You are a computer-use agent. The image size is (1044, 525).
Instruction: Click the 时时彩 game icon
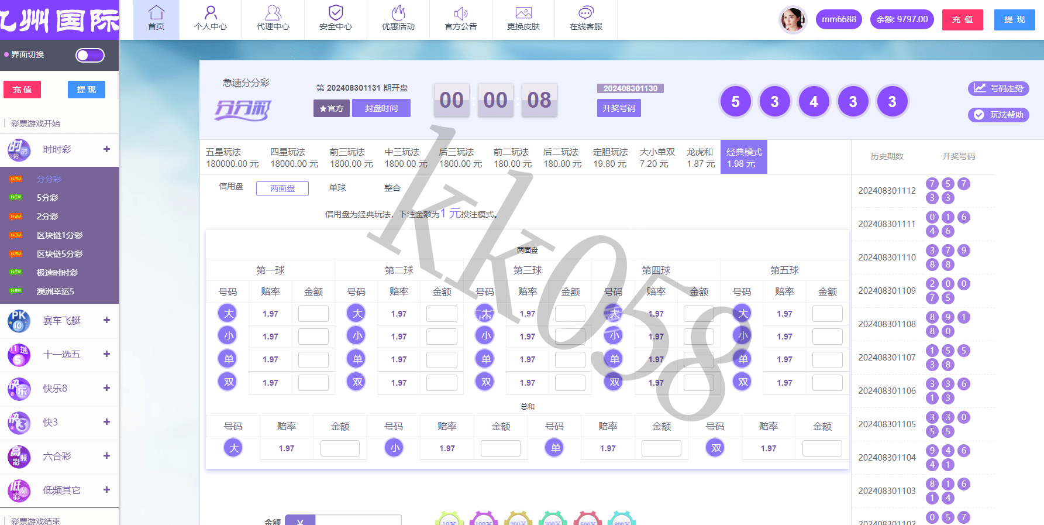click(x=19, y=150)
